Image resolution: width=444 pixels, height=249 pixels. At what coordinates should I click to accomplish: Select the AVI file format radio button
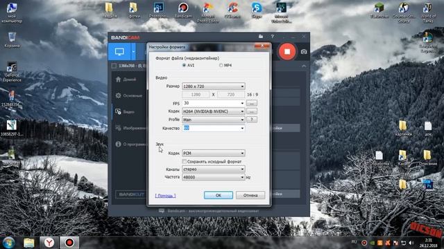[184, 65]
